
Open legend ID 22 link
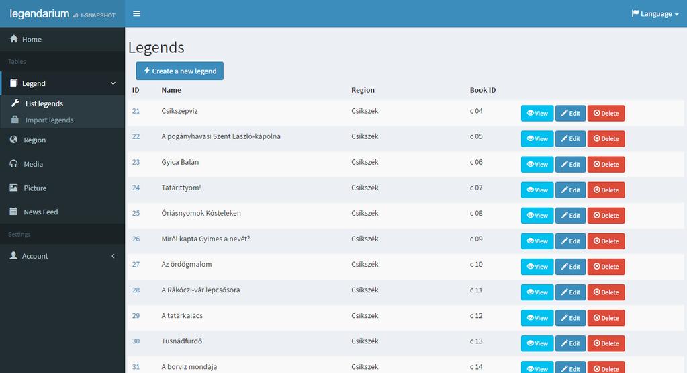136,136
